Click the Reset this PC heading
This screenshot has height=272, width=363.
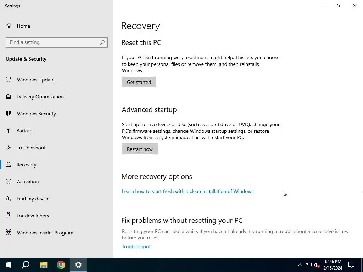[x=141, y=42]
